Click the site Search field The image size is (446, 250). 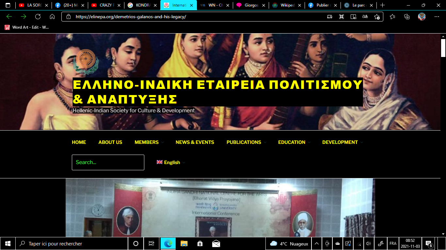[x=108, y=162]
